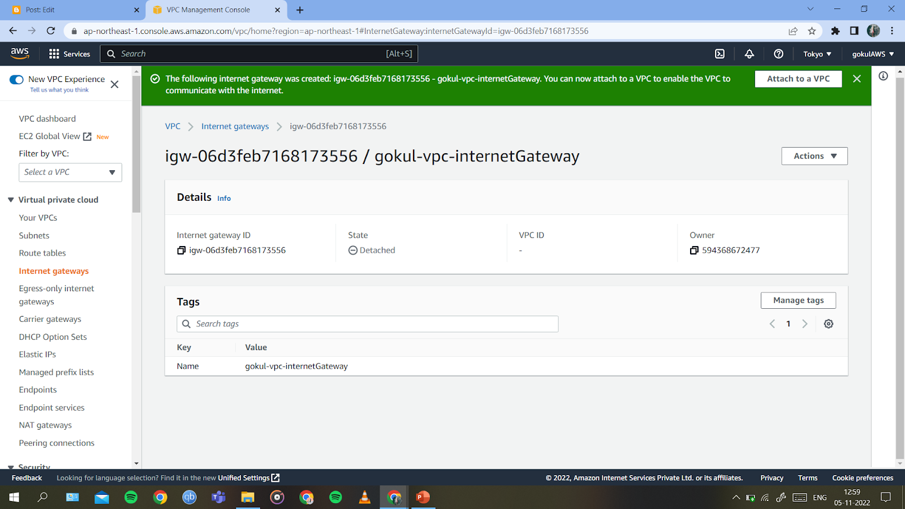The image size is (905, 509).
Task: Click the main page vertical scrollbar
Action: (899, 269)
